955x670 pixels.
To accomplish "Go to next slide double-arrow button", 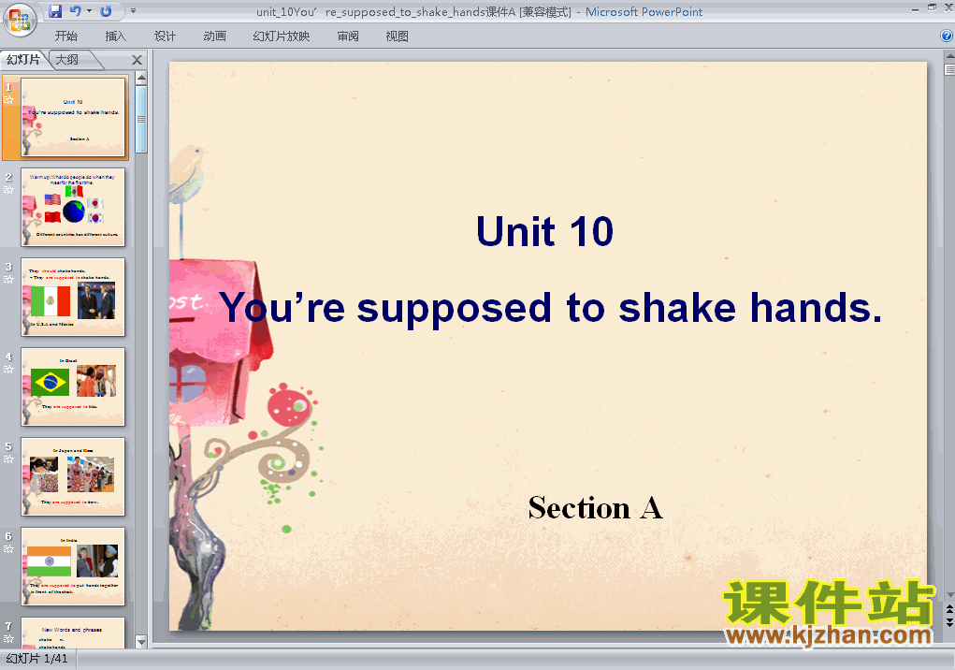I will tap(949, 622).
